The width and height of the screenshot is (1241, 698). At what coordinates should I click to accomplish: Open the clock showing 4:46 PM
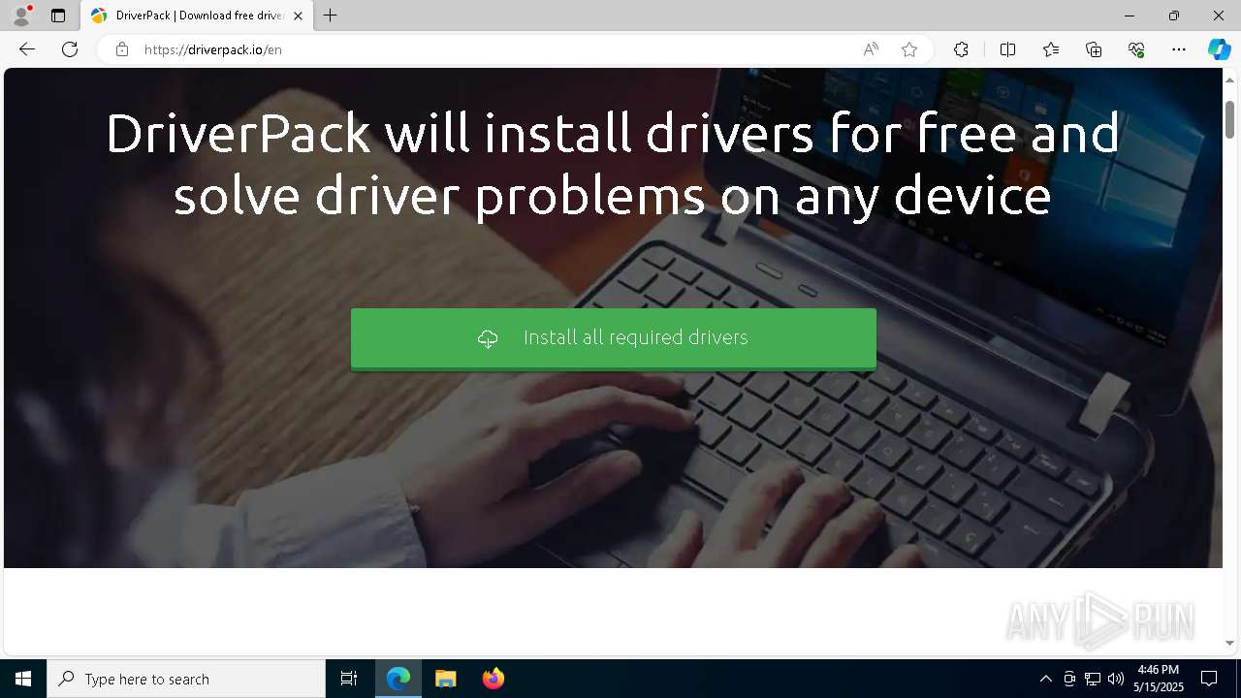[1158, 679]
